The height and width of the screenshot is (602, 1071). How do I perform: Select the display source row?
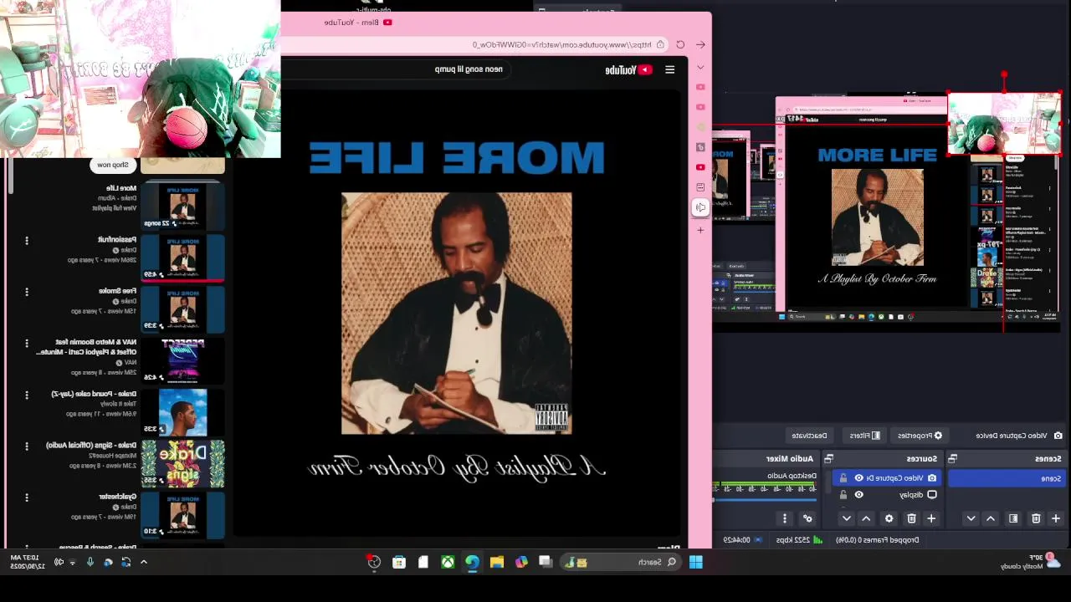point(888,495)
